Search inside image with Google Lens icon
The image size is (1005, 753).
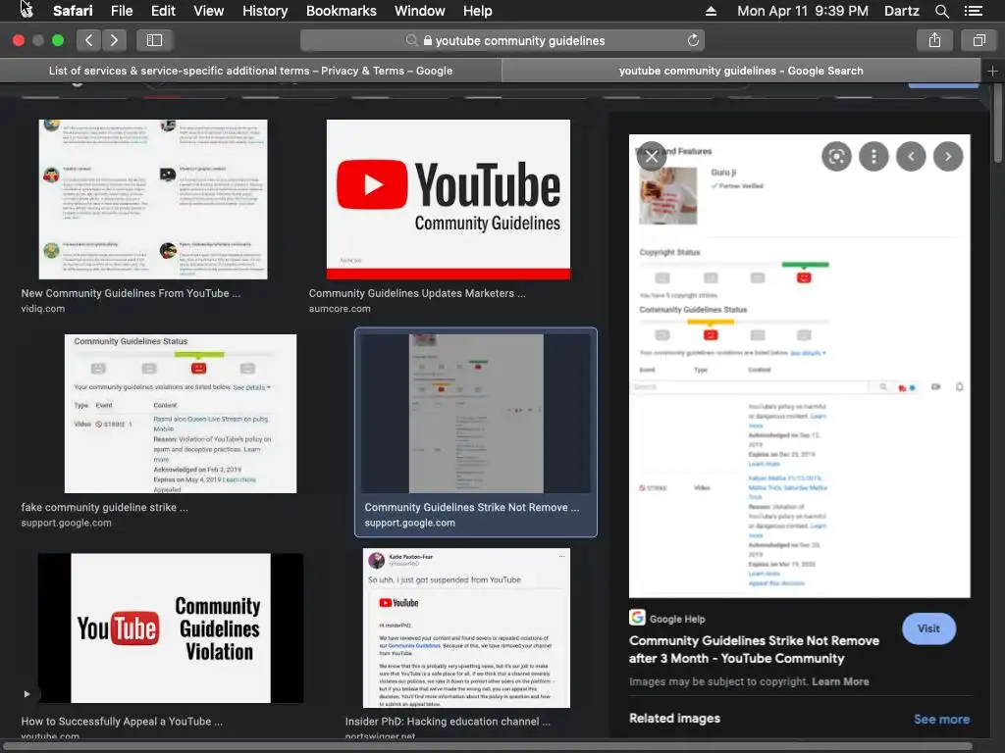pyautogui.click(x=836, y=156)
